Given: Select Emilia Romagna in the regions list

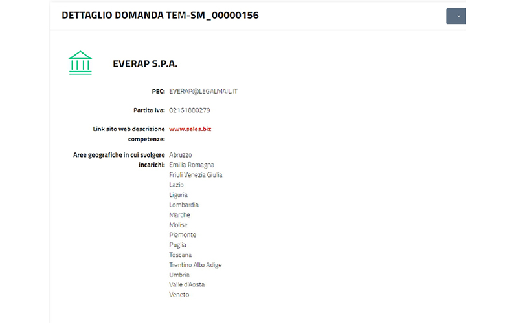Looking at the screenshot, I should pyautogui.click(x=192, y=165).
